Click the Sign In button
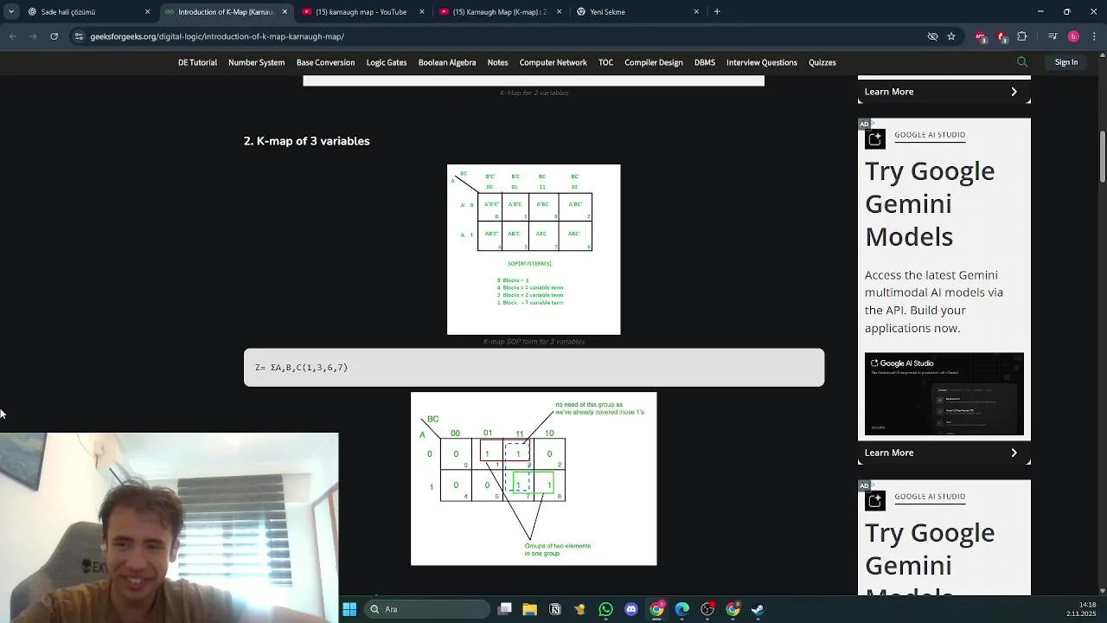This screenshot has width=1107, height=623. 1066,62
